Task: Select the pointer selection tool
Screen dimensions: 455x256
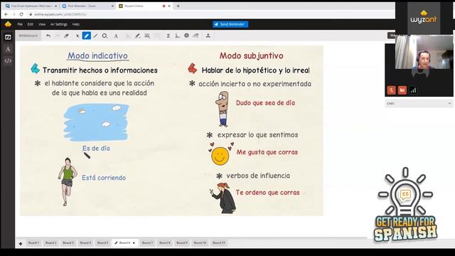Action: click(x=77, y=36)
